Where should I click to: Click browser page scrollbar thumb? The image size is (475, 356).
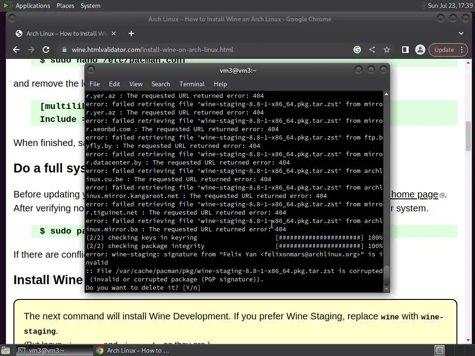(469, 136)
